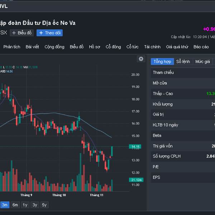The height and width of the screenshot is (215, 215).
Task: Open the Cộng đồng menu item
Action: tap(54, 47)
